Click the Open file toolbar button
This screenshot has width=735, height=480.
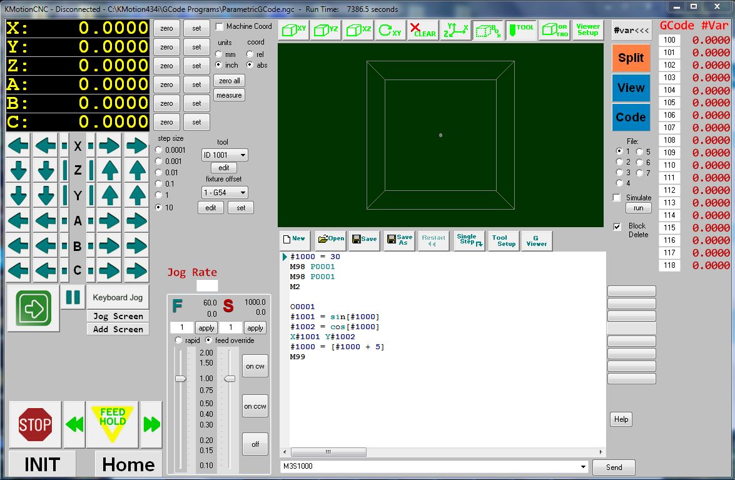331,239
